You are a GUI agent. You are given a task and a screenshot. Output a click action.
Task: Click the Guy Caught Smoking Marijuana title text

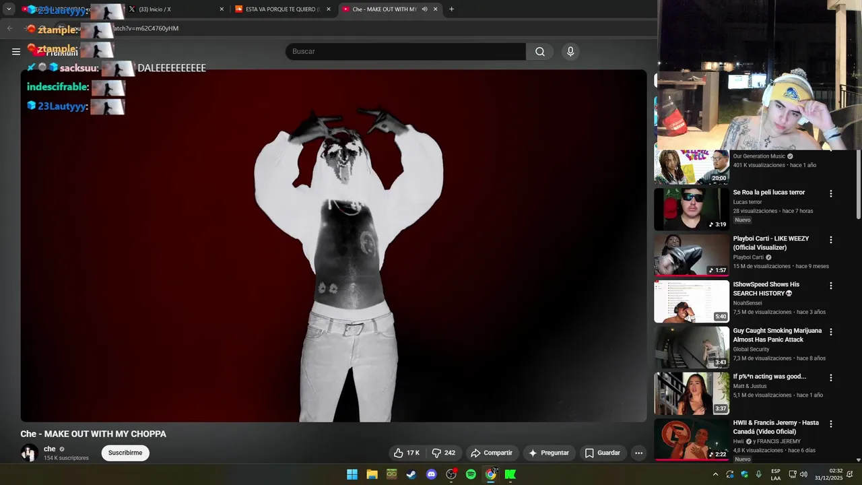coord(777,335)
